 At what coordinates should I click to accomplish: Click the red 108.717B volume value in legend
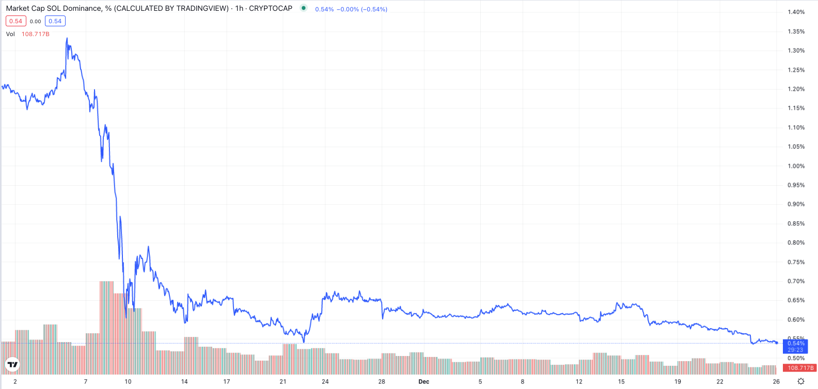pos(36,34)
